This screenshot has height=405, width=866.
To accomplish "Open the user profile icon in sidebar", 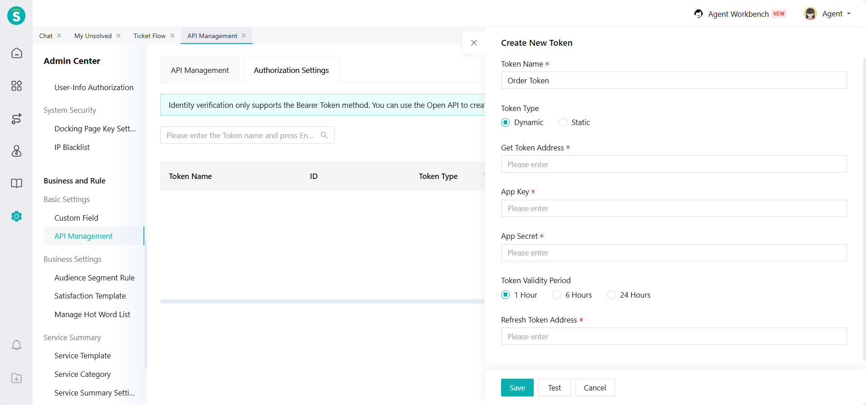I will (x=16, y=151).
